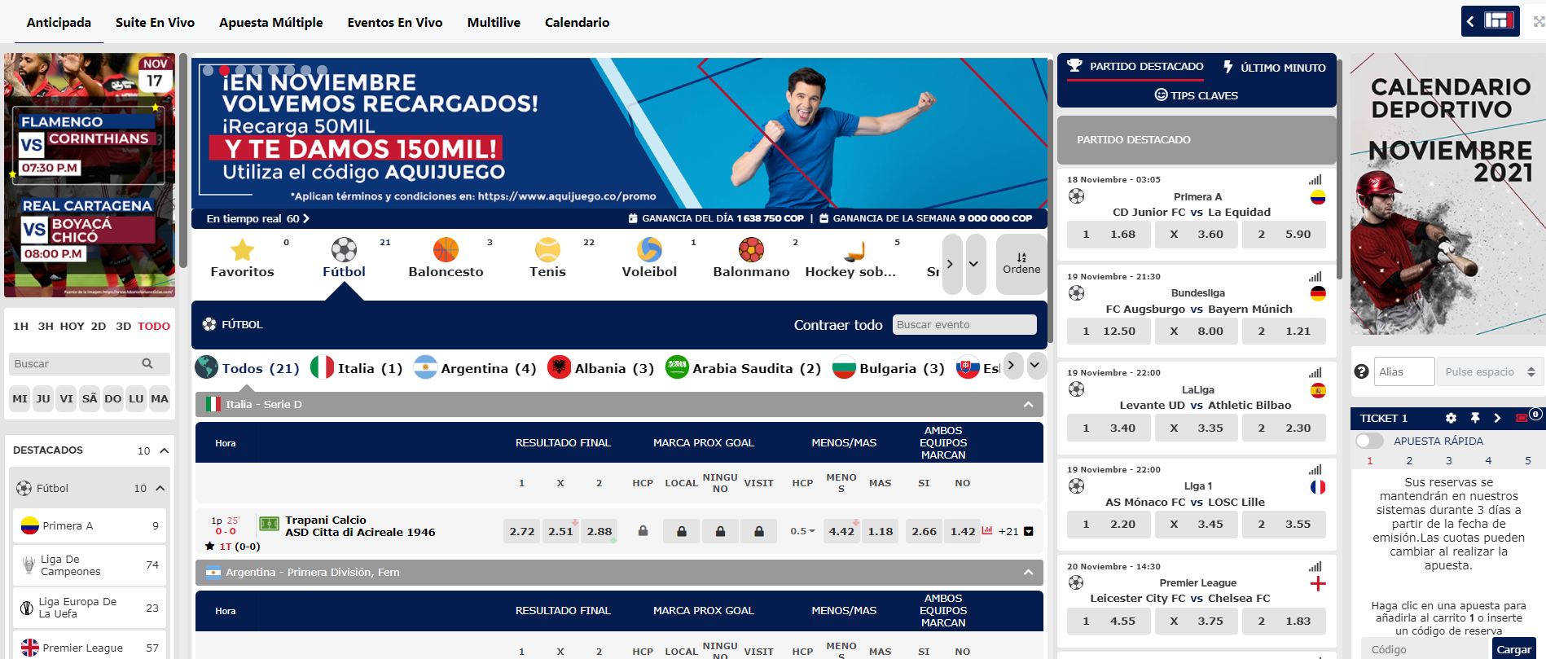1546x659 pixels.
Task: Click Contraer todo link
Action: pos(838,324)
